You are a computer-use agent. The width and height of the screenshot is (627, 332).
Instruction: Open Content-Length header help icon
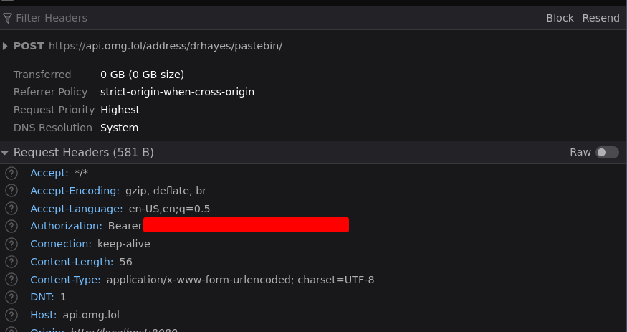pos(11,262)
